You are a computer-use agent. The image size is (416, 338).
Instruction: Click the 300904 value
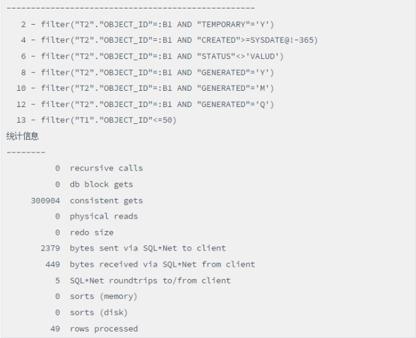pos(45,200)
